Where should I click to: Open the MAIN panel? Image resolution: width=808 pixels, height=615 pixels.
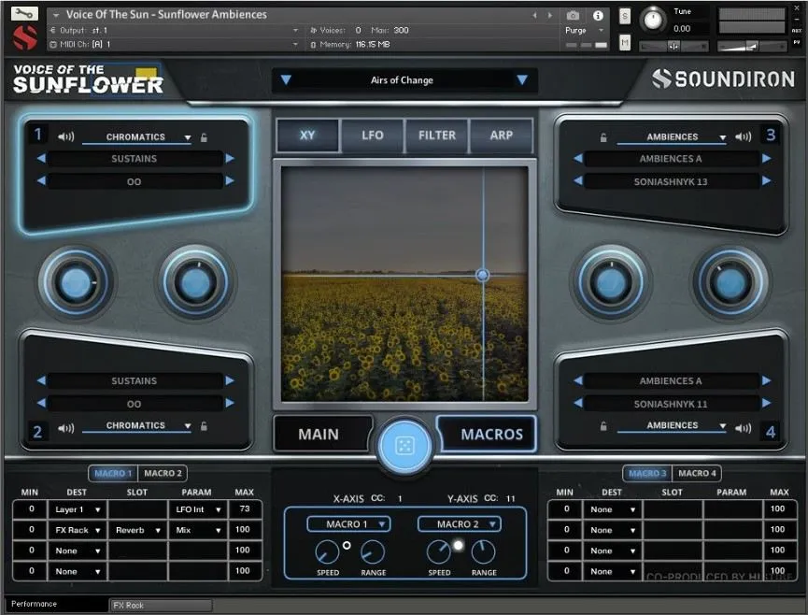(322, 434)
